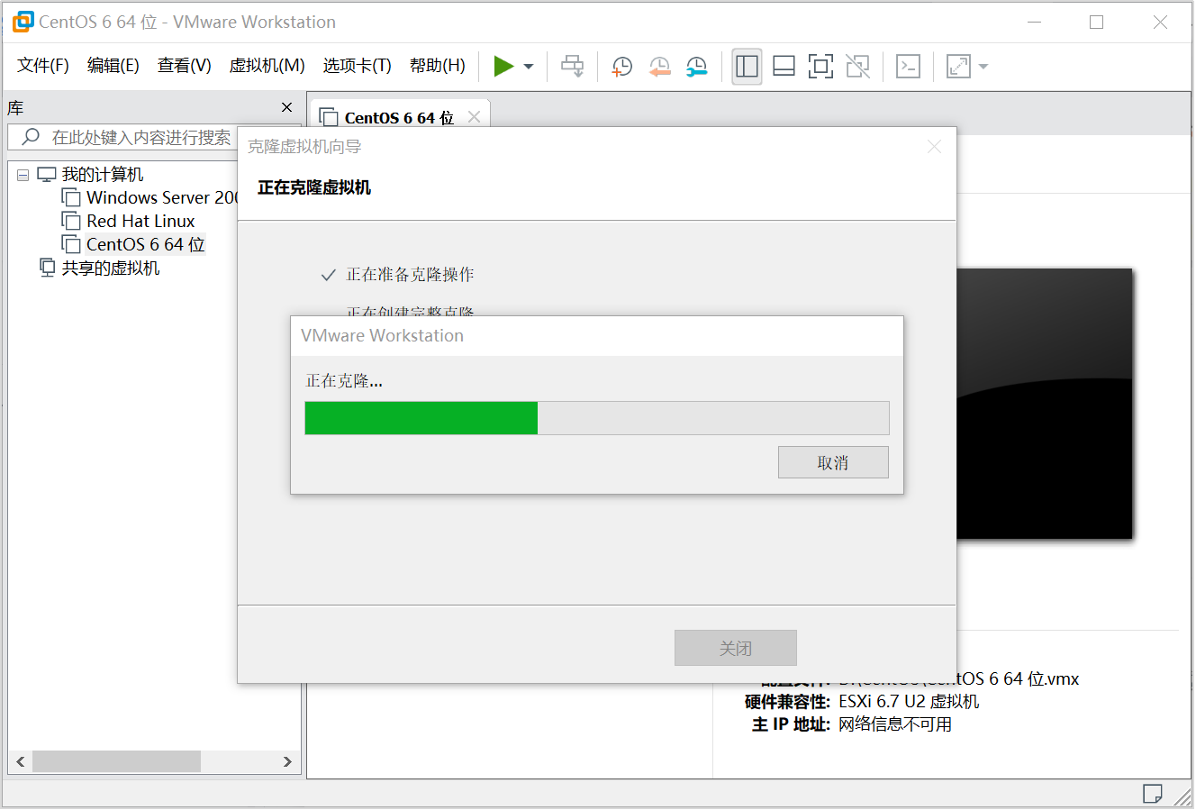
Task: Open the snapshot manager icon
Action: [x=696, y=66]
